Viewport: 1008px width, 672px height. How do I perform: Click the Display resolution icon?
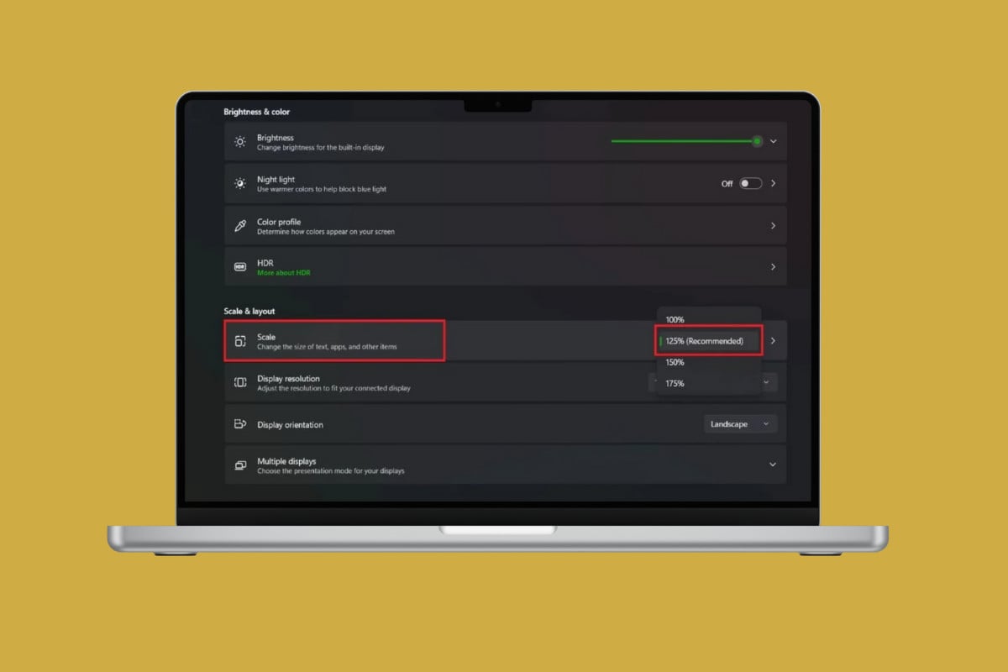click(240, 382)
